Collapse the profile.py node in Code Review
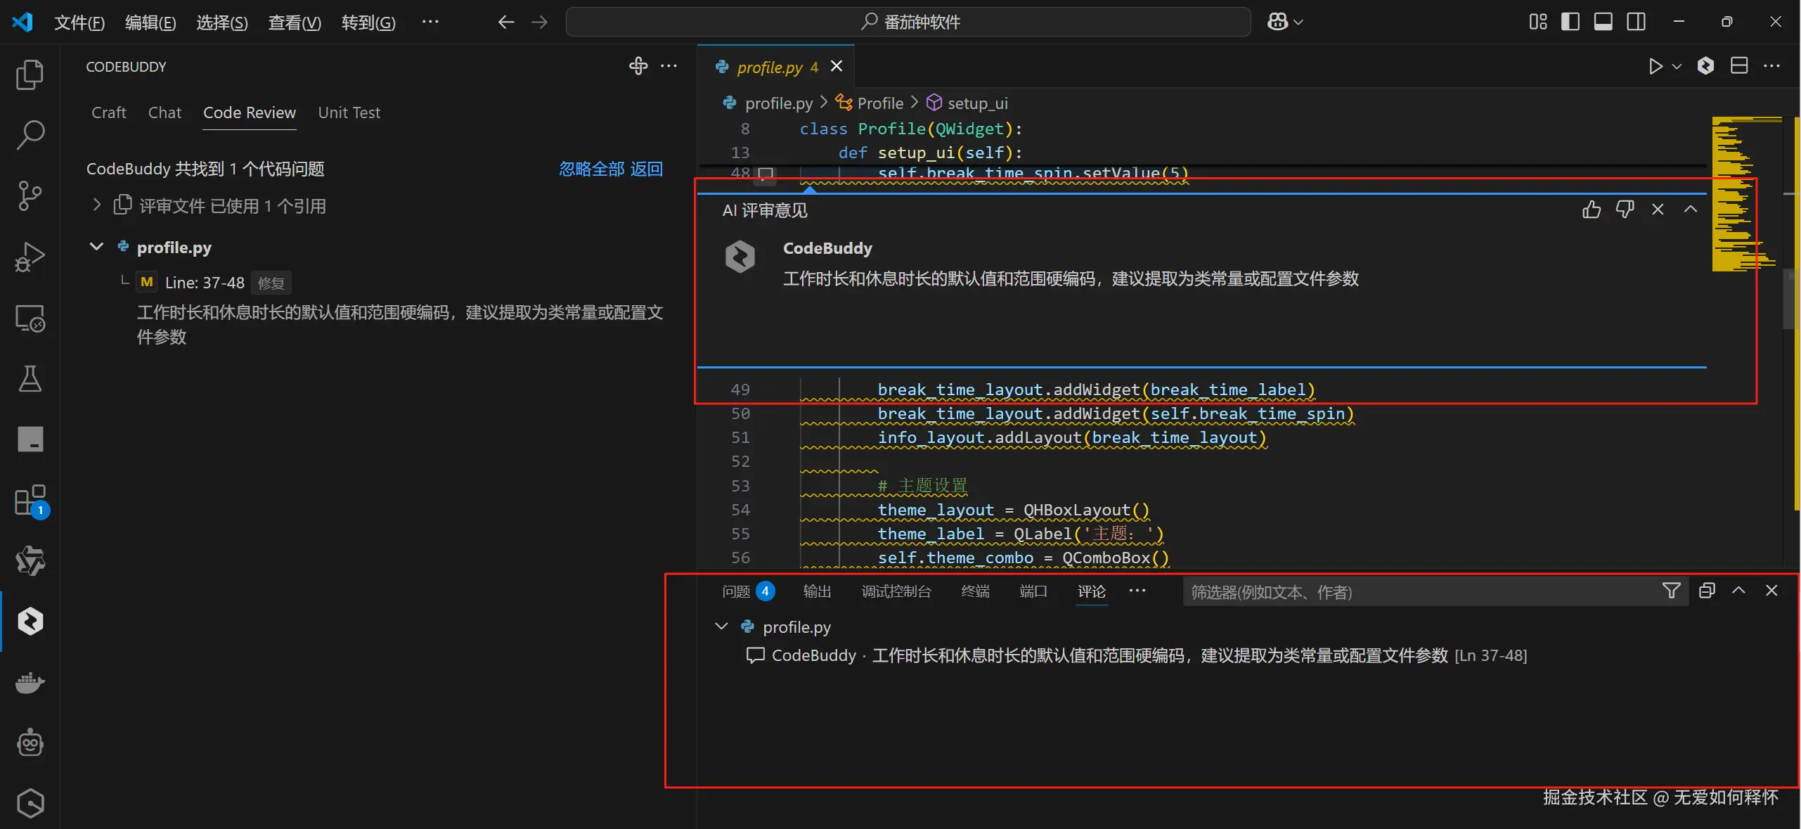This screenshot has width=1801, height=829. coord(97,247)
